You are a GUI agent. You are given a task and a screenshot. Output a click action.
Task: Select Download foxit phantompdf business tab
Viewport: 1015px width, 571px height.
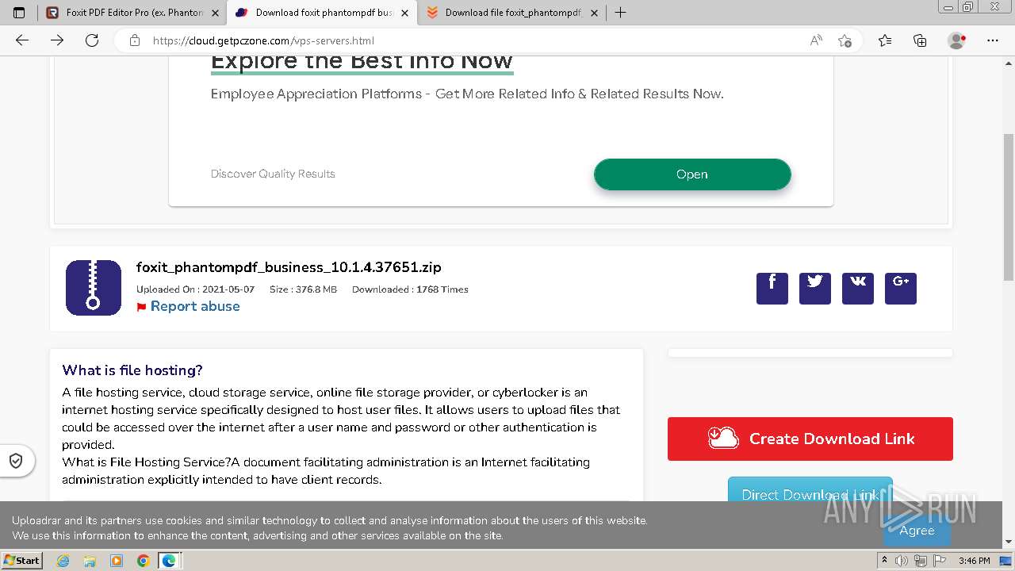pyautogui.click(x=322, y=13)
